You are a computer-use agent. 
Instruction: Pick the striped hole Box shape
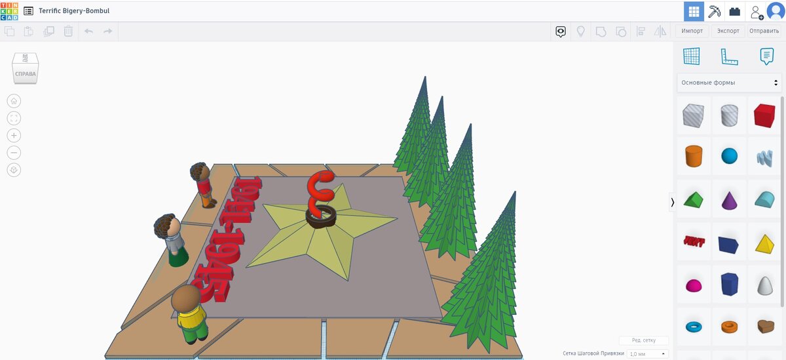(693, 115)
